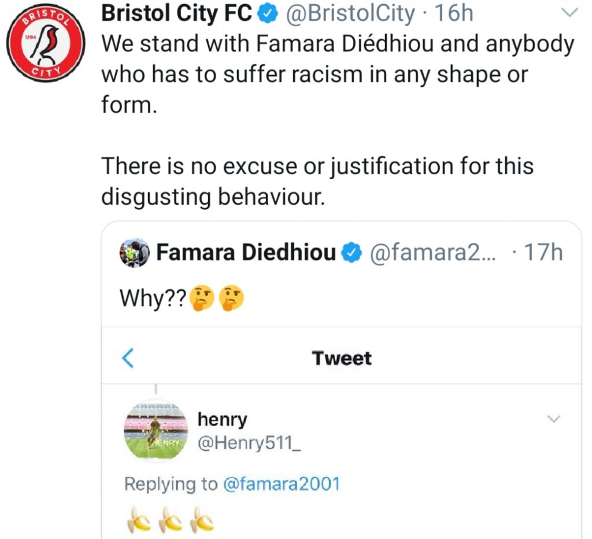Click the Tweet header title
592x539 pixels.
[x=342, y=358]
